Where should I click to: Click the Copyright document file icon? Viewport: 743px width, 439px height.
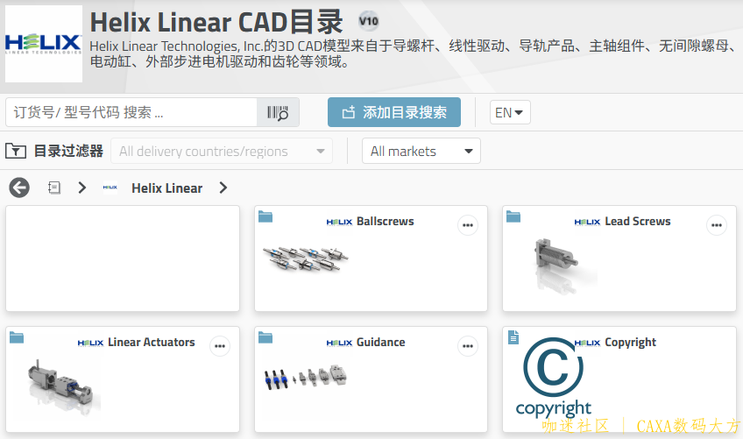click(513, 337)
